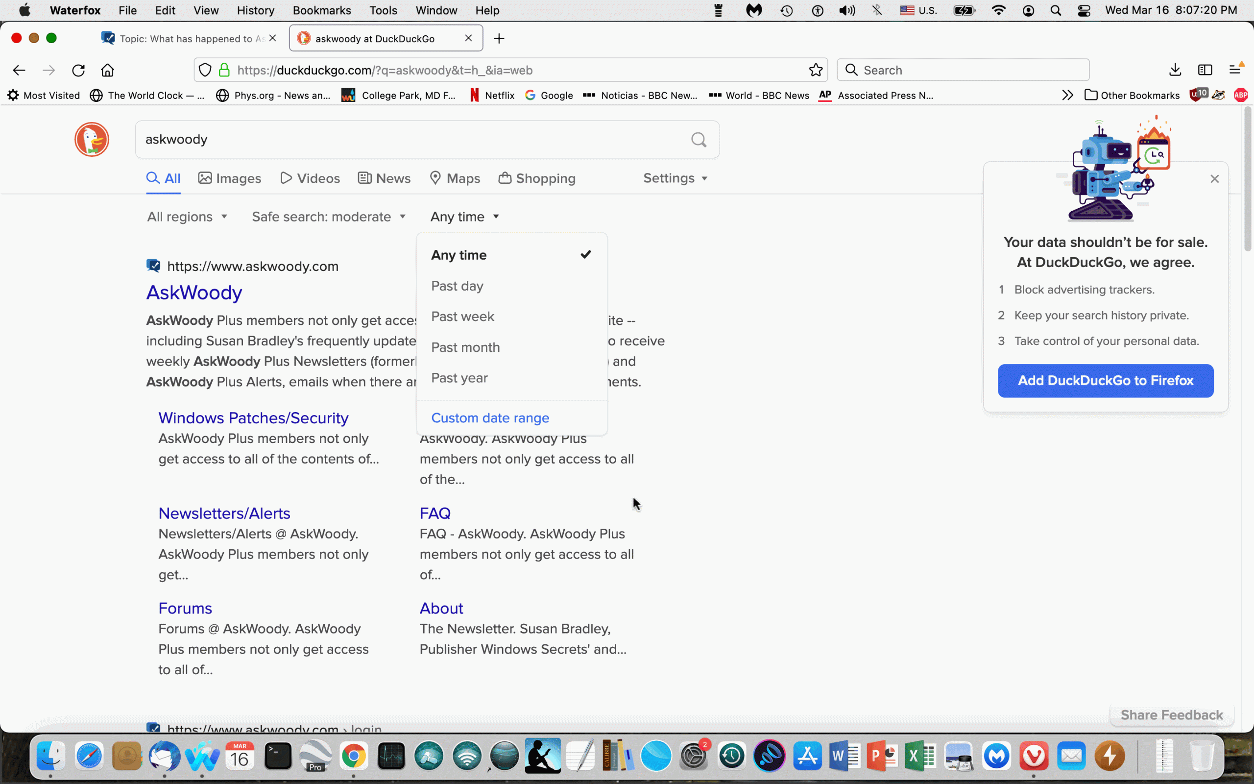1254x784 pixels.
Task: Select the Past week time filter
Action: pyautogui.click(x=462, y=317)
